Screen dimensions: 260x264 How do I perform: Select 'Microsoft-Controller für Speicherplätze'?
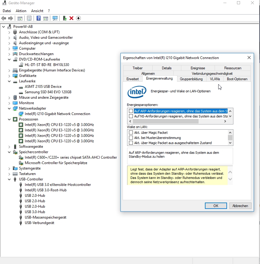coord(56,163)
